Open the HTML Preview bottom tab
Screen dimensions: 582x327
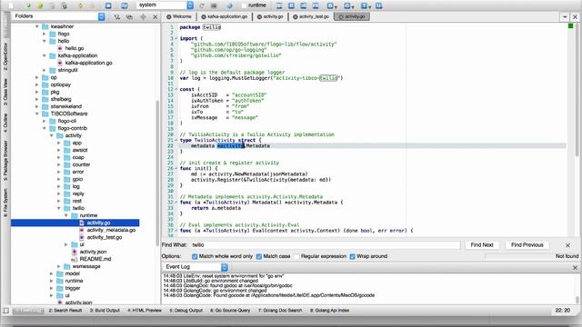click(145, 311)
